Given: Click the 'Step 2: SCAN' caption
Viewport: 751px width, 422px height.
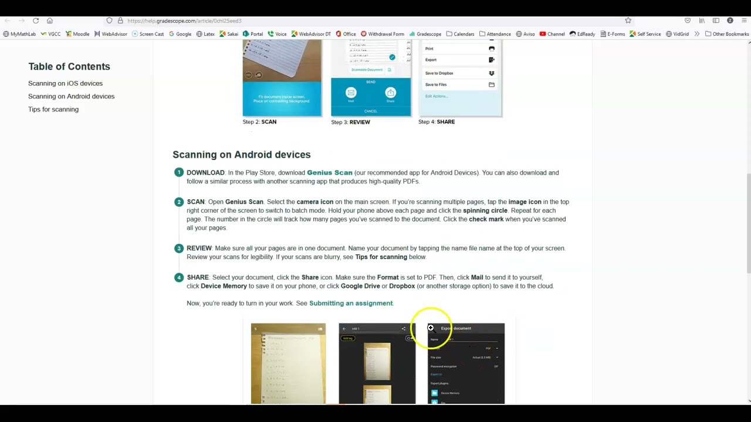Looking at the screenshot, I should 259,122.
